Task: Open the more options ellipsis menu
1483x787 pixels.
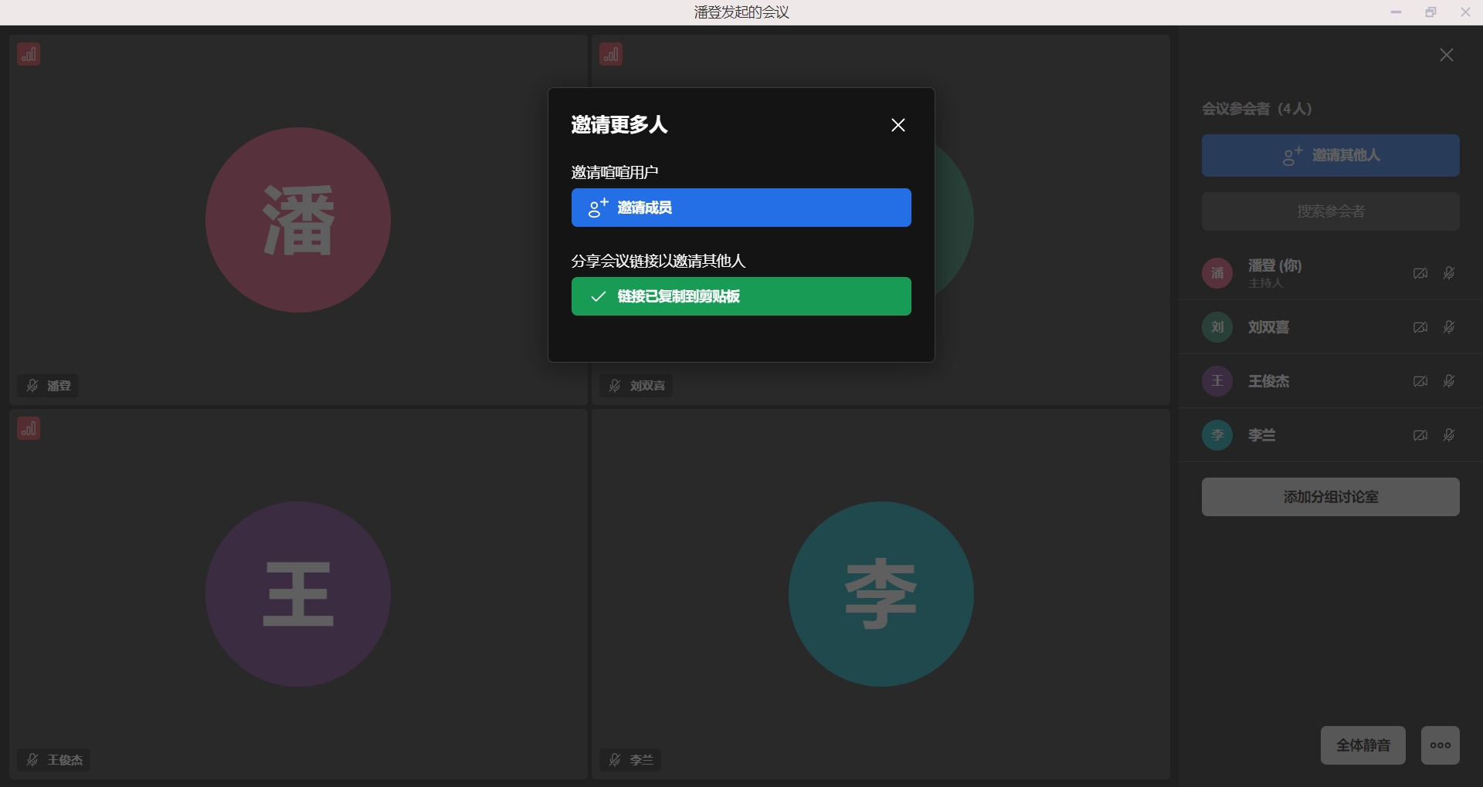Action: 1440,745
